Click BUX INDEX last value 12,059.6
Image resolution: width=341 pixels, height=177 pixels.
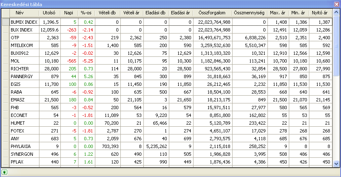(x=50, y=30)
